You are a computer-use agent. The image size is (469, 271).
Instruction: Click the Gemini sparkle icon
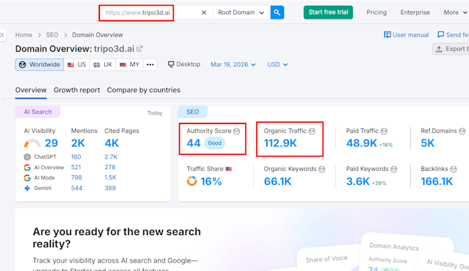[27, 188]
